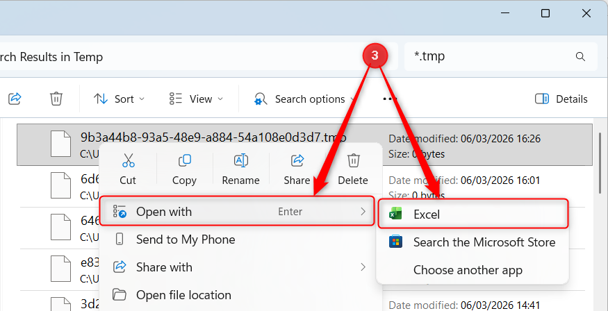This screenshot has width=608, height=311.
Task: Toggle the Details pane button
Action: pos(561,99)
